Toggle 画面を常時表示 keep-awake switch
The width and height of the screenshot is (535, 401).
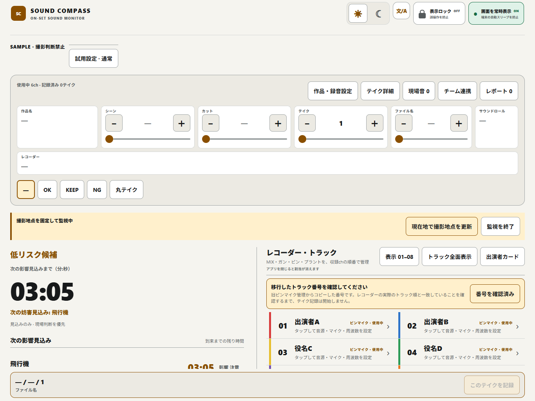click(x=496, y=14)
